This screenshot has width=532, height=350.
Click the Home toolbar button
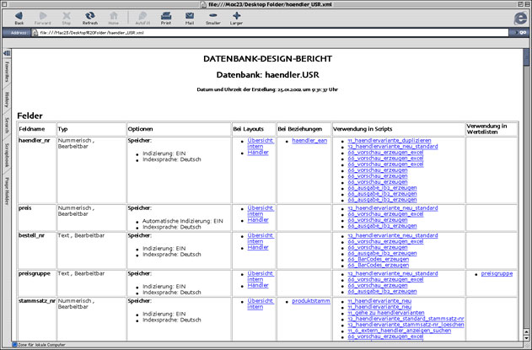pyautogui.click(x=113, y=18)
